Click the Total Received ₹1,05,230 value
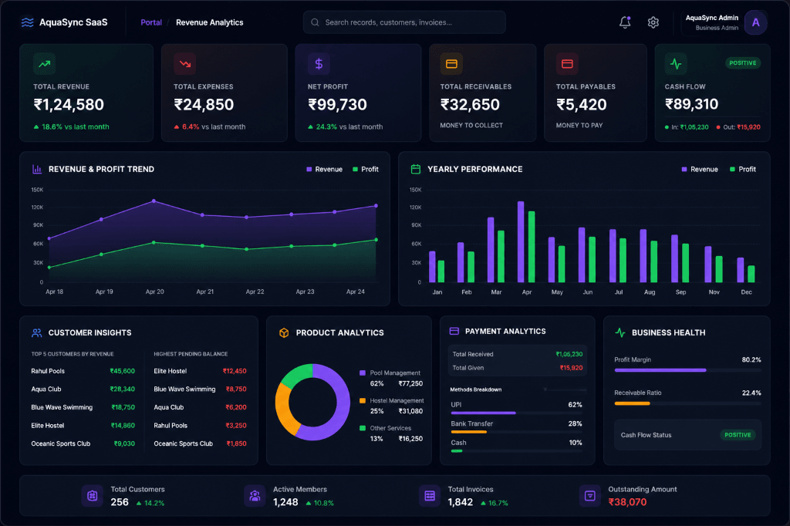Screen dimensions: 790x526 pos(569,354)
